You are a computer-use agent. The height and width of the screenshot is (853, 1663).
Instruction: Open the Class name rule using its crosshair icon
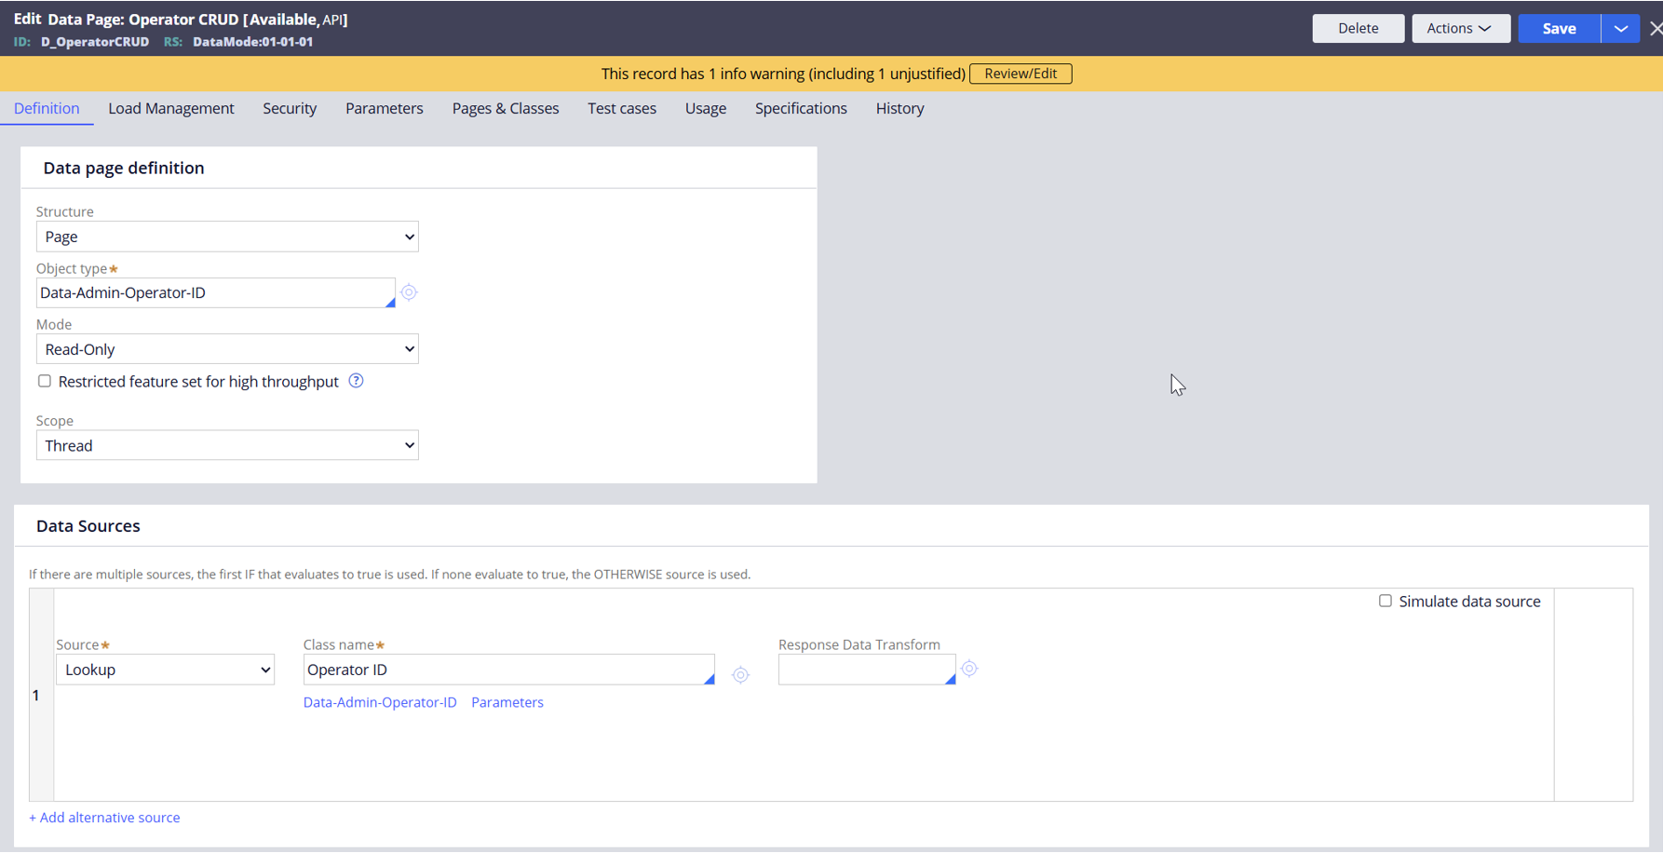(741, 674)
